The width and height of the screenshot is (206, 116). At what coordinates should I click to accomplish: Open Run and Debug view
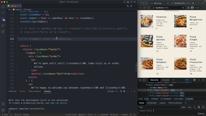(3, 25)
